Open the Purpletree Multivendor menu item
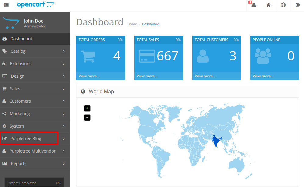The width and height of the screenshot is (304, 187). tap(35, 151)
